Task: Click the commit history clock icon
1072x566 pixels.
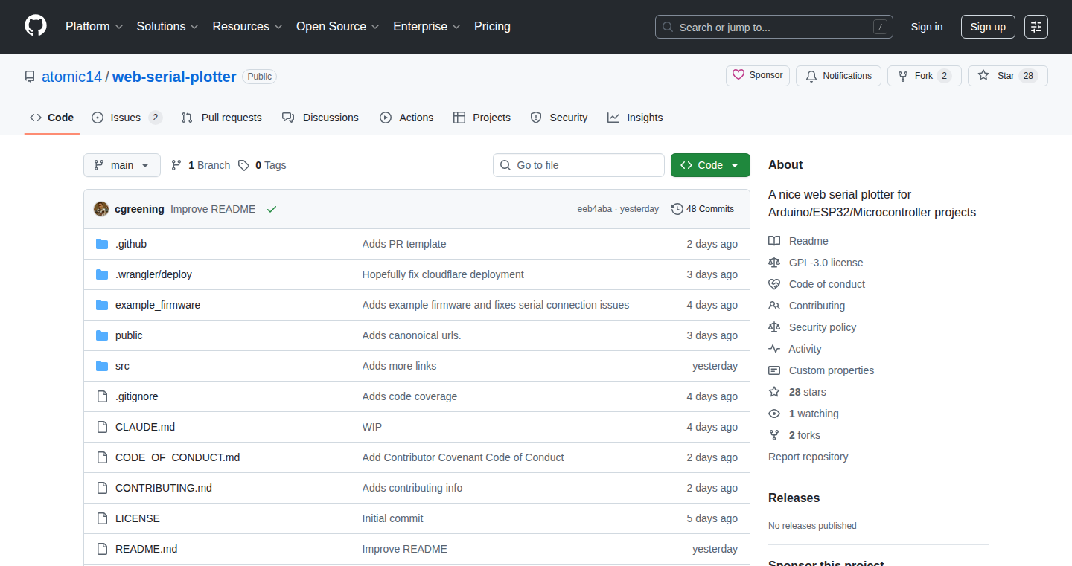Action: [x=677, y=209]
